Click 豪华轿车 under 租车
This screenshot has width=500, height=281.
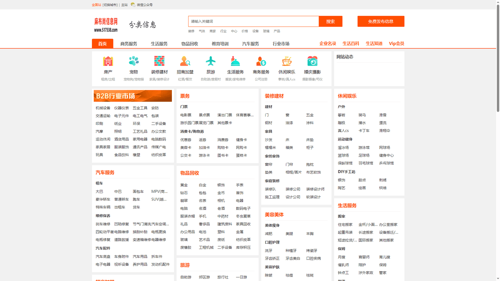(103, 199)
